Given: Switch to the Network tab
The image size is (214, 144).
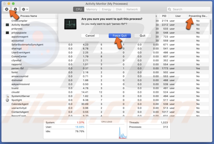Looking at the screenshot, I should (132, 9).
